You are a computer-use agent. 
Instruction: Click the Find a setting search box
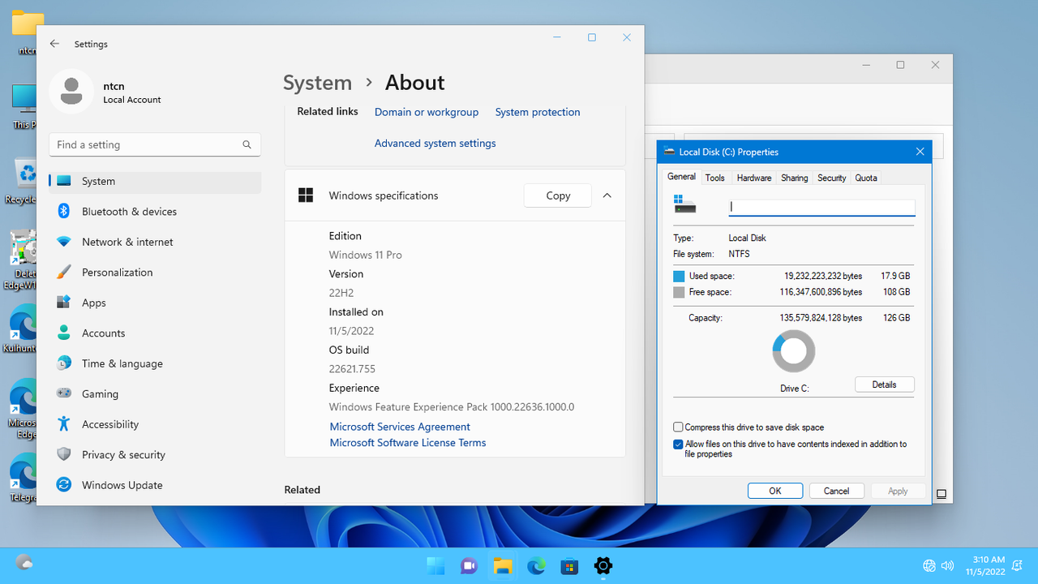(155, 144)
